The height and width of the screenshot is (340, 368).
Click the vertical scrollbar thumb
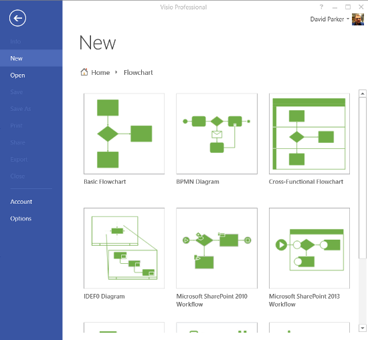(363, 178)
